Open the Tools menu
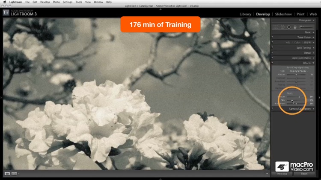Image resolution: width=321 pixels, height=180 pixels. pos(79,2)
